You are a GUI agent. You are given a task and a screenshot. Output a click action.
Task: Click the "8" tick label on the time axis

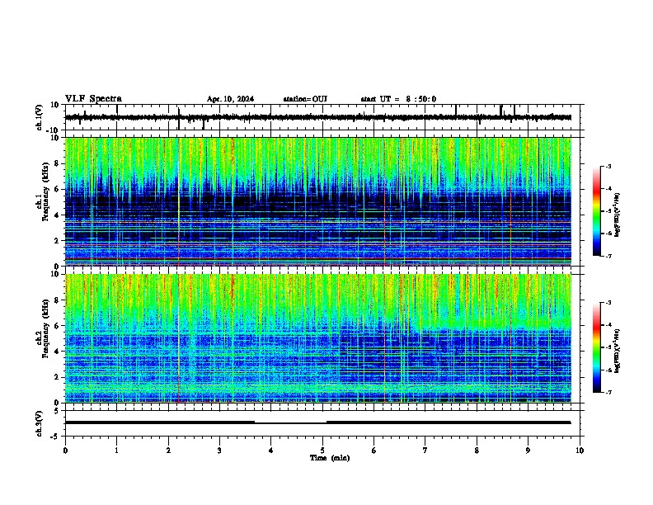pos(477,451)
